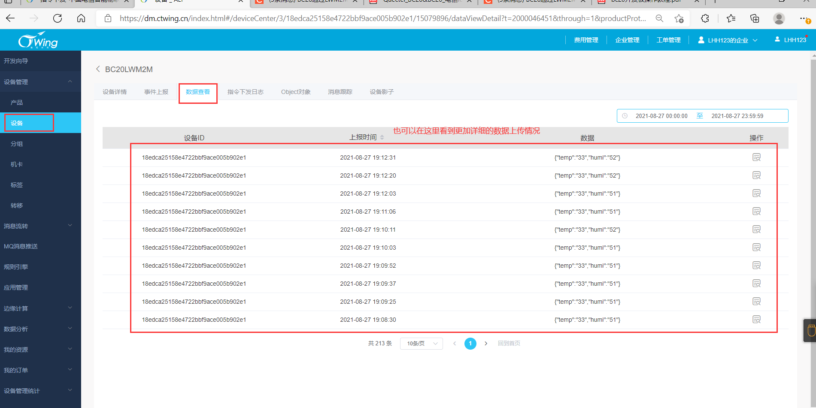Open the LHH123 user menu

[x=791, y=39]
